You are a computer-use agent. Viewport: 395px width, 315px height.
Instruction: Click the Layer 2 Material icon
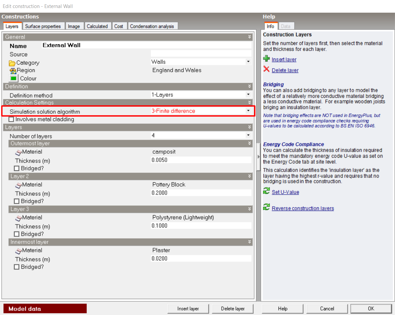click(18, 185)
